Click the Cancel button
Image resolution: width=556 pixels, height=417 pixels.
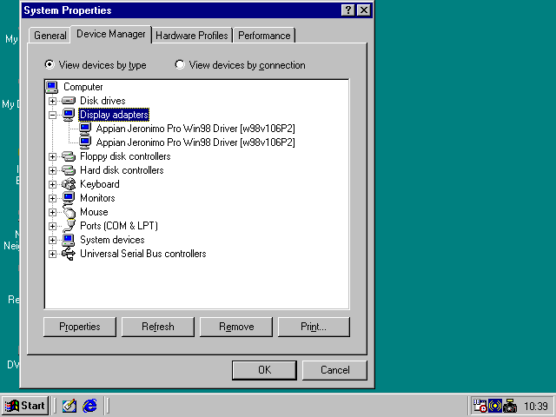point(334,370)
